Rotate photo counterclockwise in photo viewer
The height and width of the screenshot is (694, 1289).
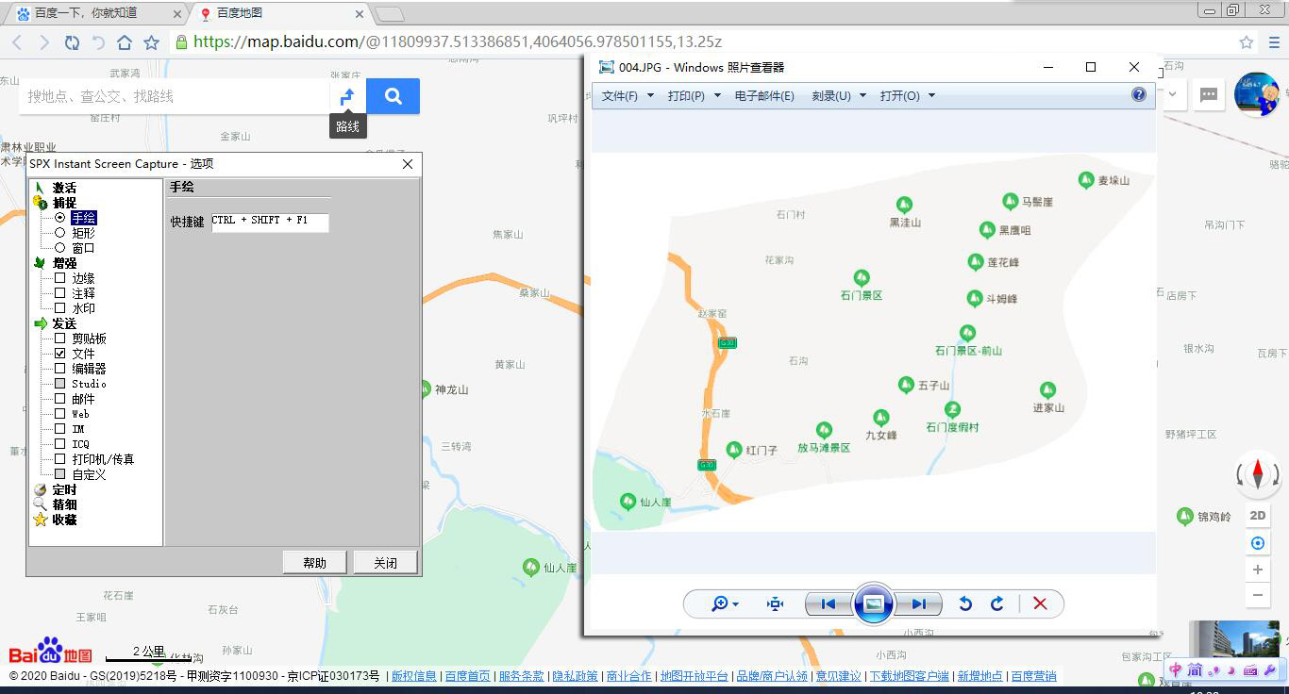[964, 603]
